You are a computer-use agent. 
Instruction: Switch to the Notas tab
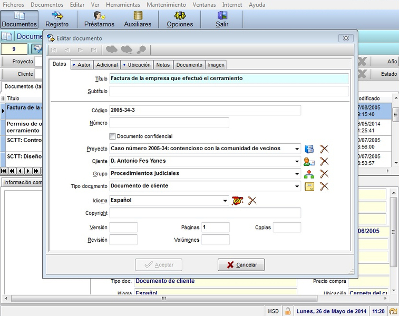163,65
